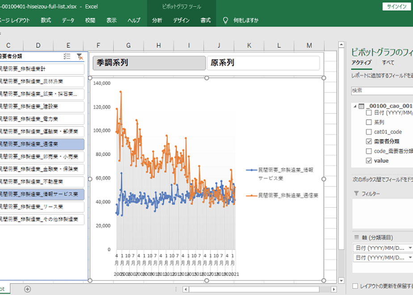Viewport: 413px width, 295px height.
Task: Deselect slicer item 民間需要_非製造業_通信業
Action: [42, 144]
